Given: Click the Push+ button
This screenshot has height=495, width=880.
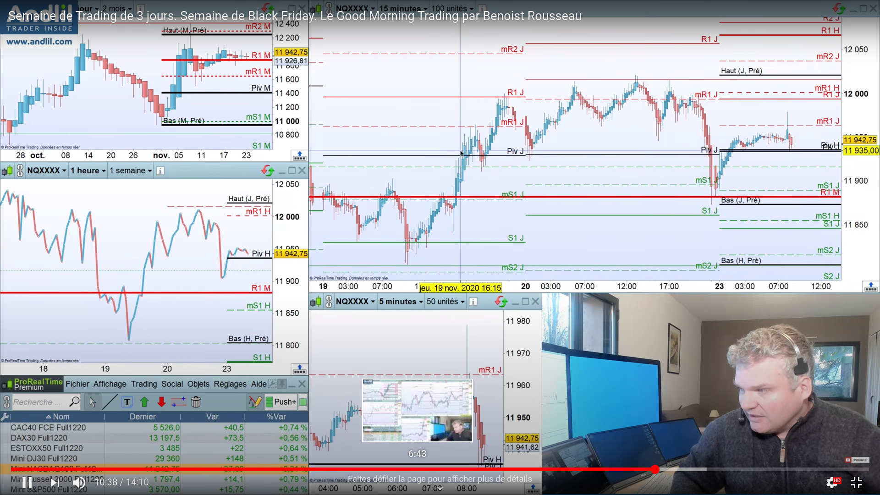Looking at the screenshot, I should [x=280, y=402].
